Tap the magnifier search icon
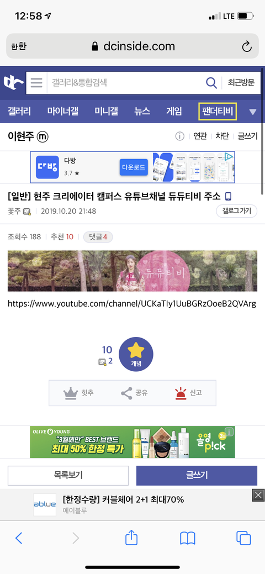 pos(211,83)
